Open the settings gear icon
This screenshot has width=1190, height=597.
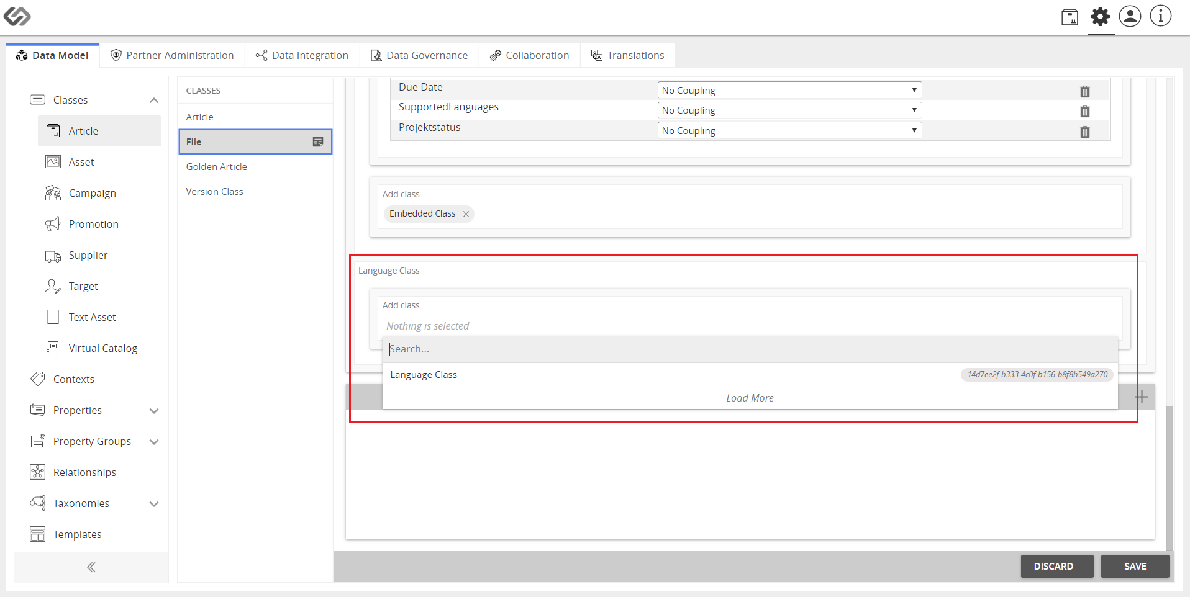point(1100,17)
